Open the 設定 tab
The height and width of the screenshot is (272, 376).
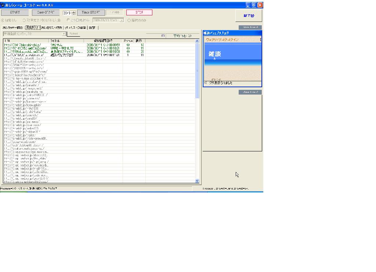click(x=92, y=28)
